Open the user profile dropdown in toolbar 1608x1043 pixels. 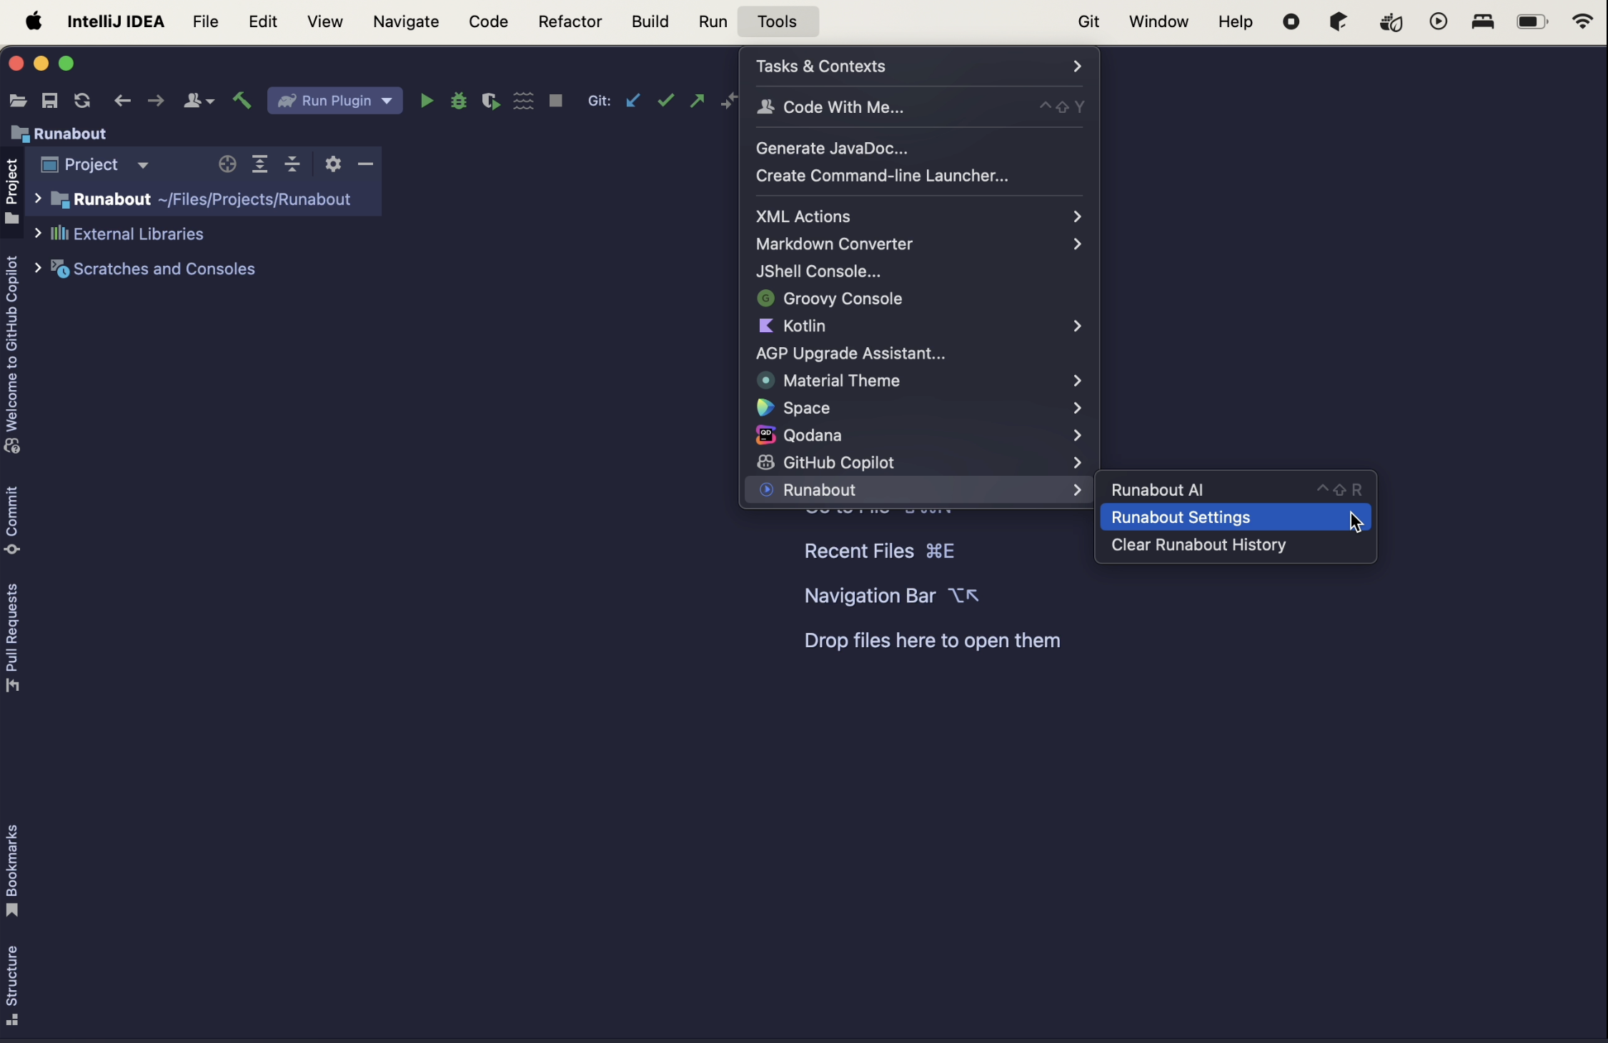[199, 101]
